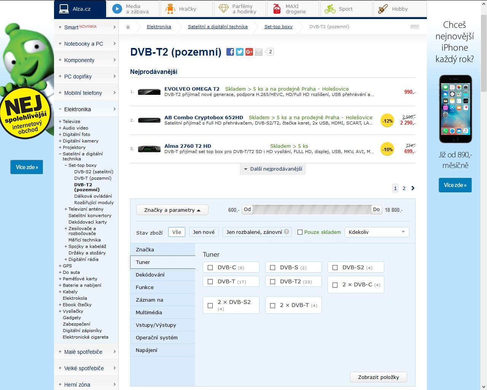The height and width of the screenshot is (390, 487).
Task: Go to home via breadcrumb house icon
Action: (128, 27)
